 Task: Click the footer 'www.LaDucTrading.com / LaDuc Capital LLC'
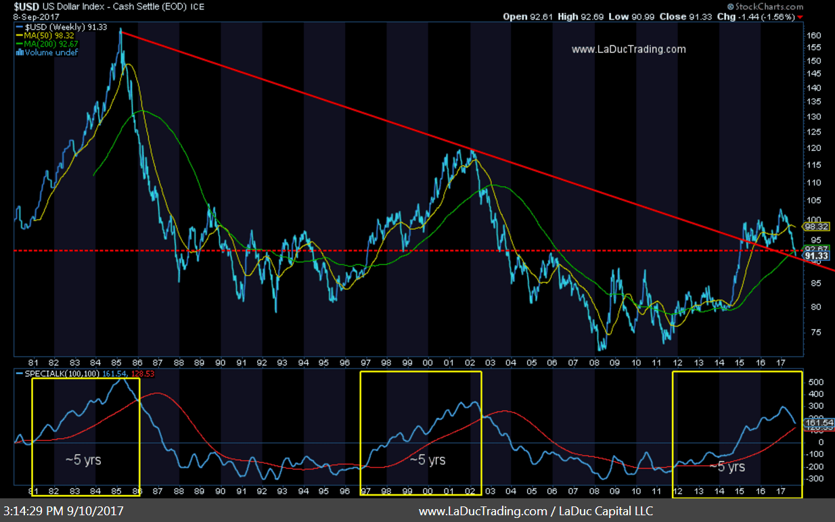tap(536, 512)
